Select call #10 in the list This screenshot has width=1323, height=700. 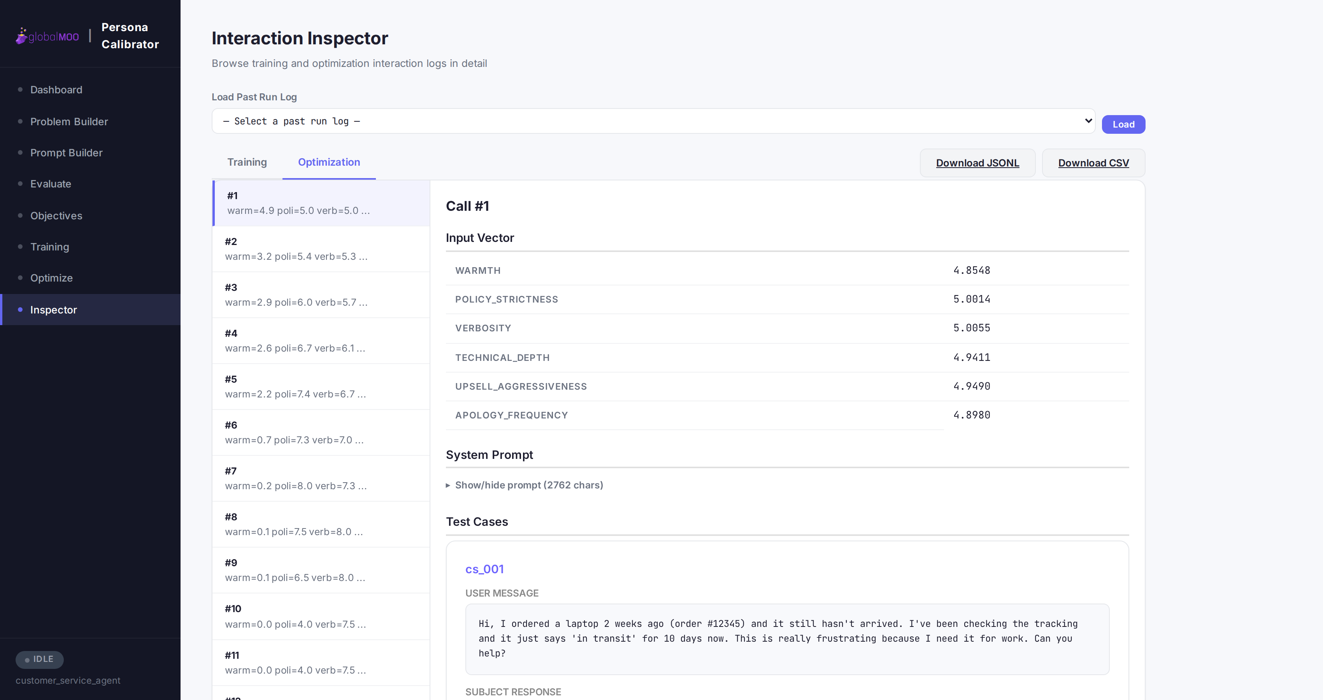(321, 616)
